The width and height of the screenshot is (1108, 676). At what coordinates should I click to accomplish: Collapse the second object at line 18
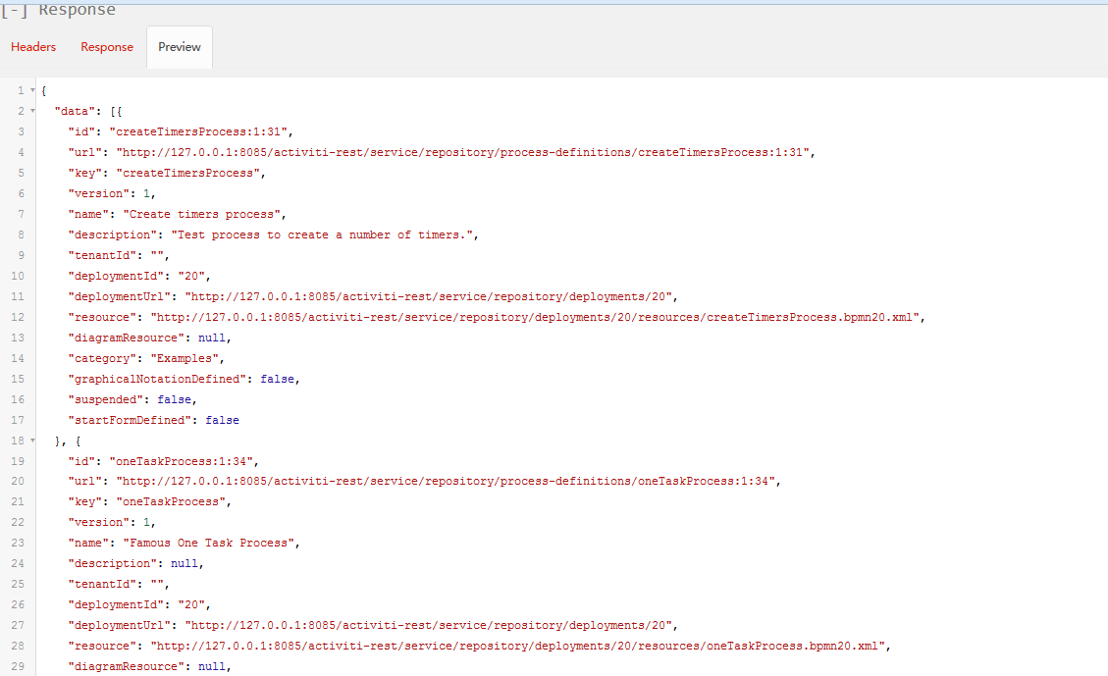[x=32, y=441]
